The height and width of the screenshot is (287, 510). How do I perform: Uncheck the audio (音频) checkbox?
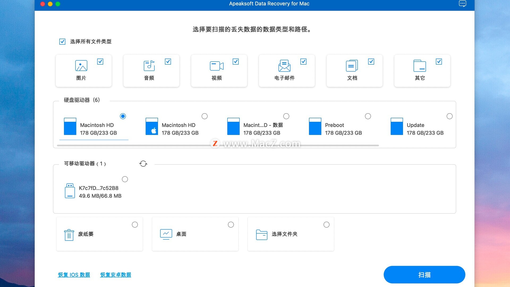(168, 62)
